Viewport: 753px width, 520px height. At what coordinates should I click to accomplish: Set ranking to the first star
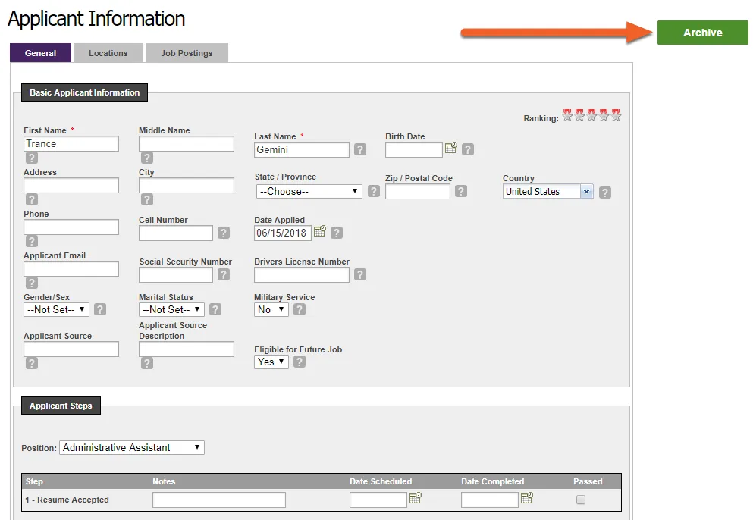pyautogui.click(x=567, y=115)
